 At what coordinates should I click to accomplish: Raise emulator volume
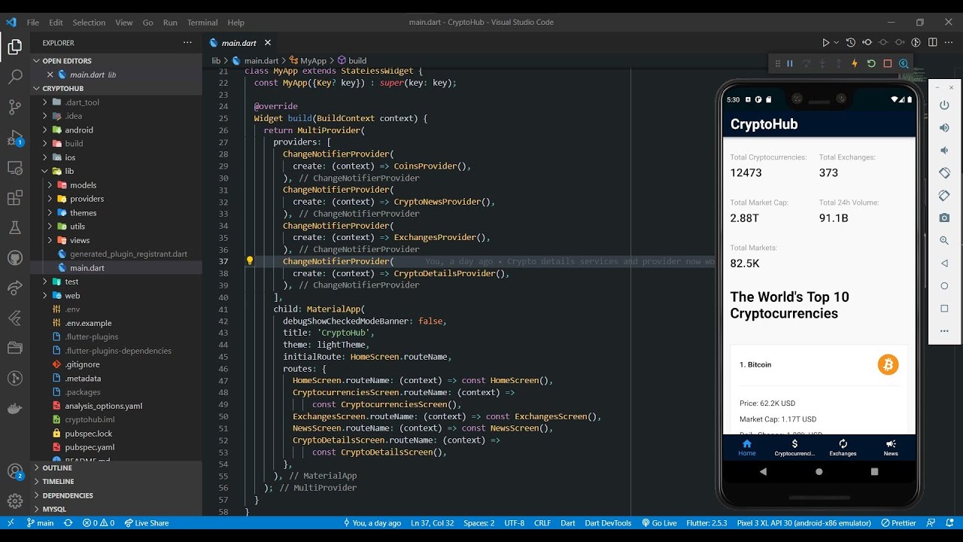click(944, 128)
